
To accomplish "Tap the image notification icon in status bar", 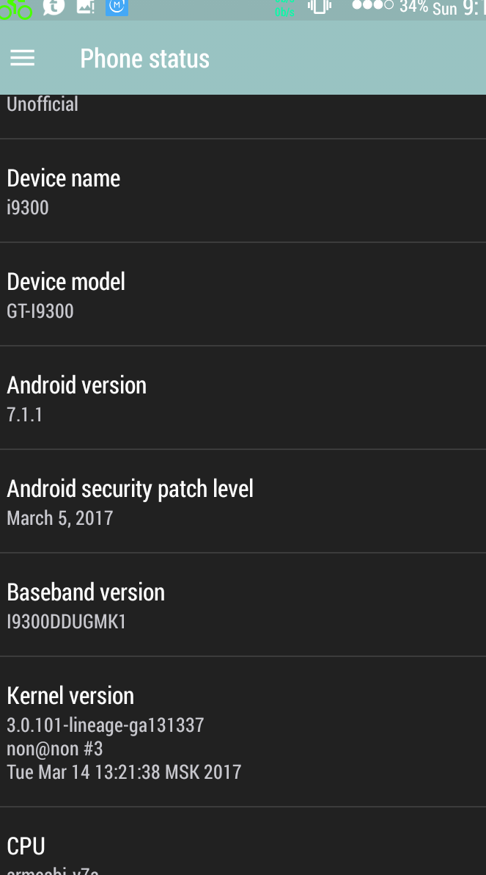I will [x=85, y=6].
